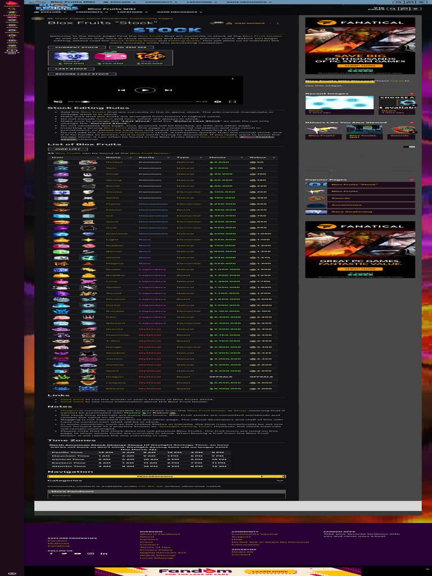
Task: Skip to previous track in video player
Action: (121, 90)
